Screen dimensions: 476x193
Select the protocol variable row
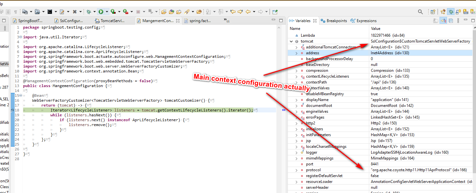tap(313, 170)
